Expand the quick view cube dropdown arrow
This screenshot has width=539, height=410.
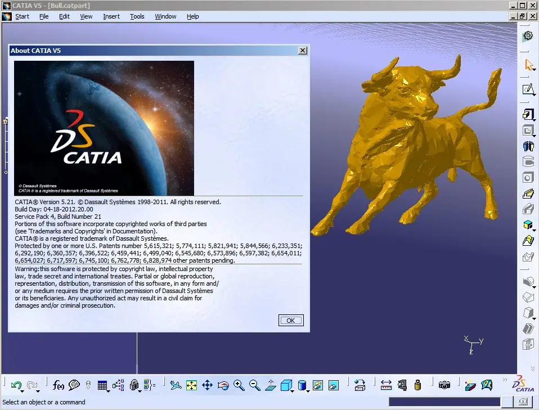click(292, 391)
